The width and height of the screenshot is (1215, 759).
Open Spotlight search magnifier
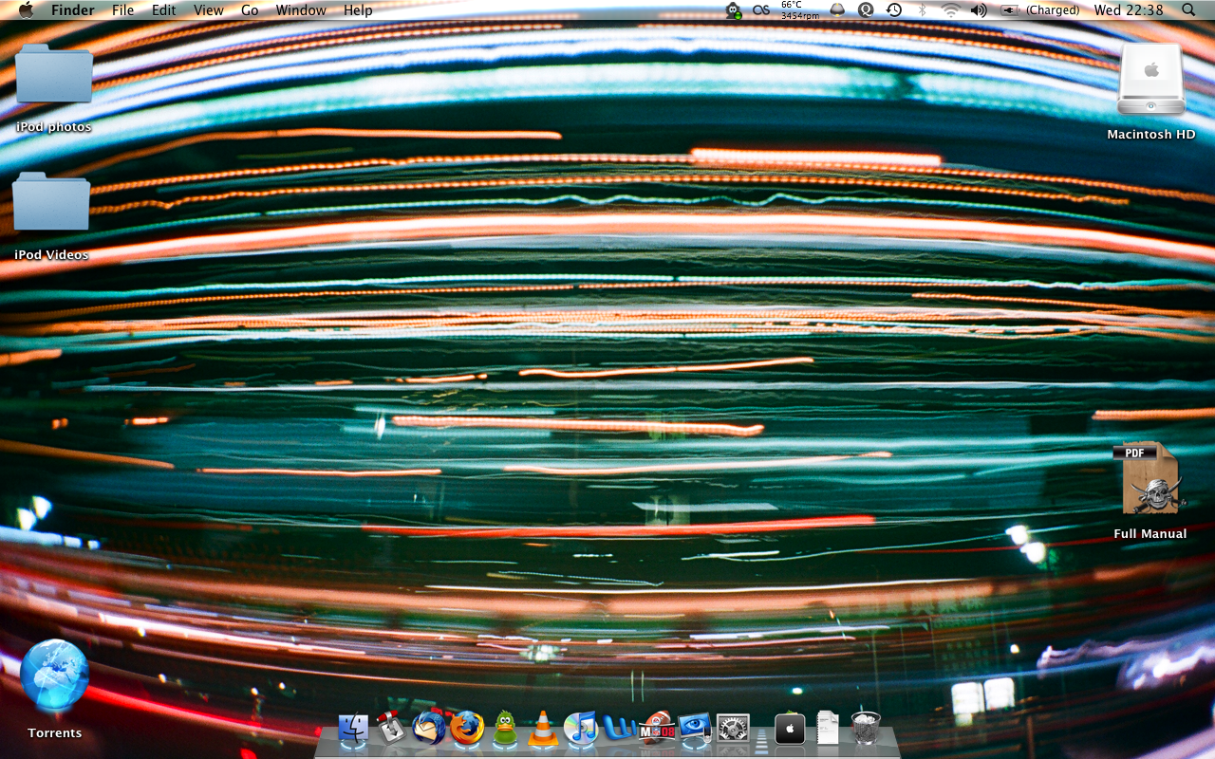[1189, 10]
